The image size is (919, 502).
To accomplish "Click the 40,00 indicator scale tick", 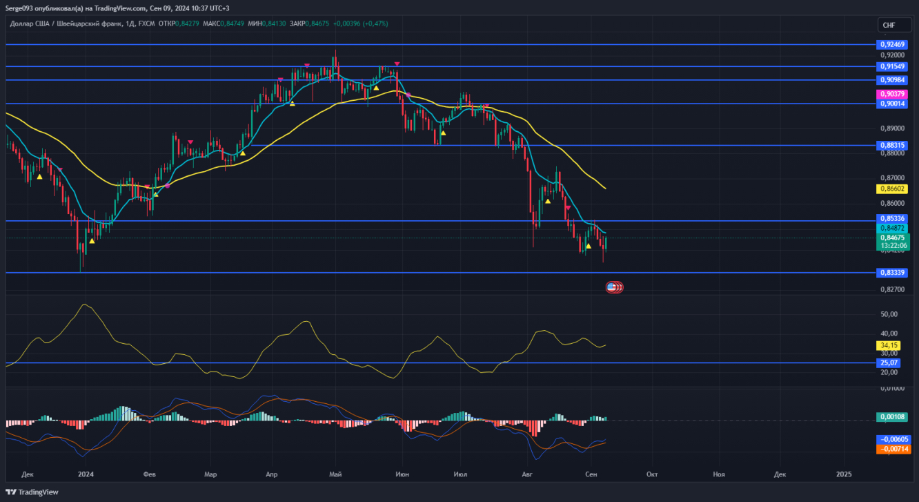I will point(889,334).
